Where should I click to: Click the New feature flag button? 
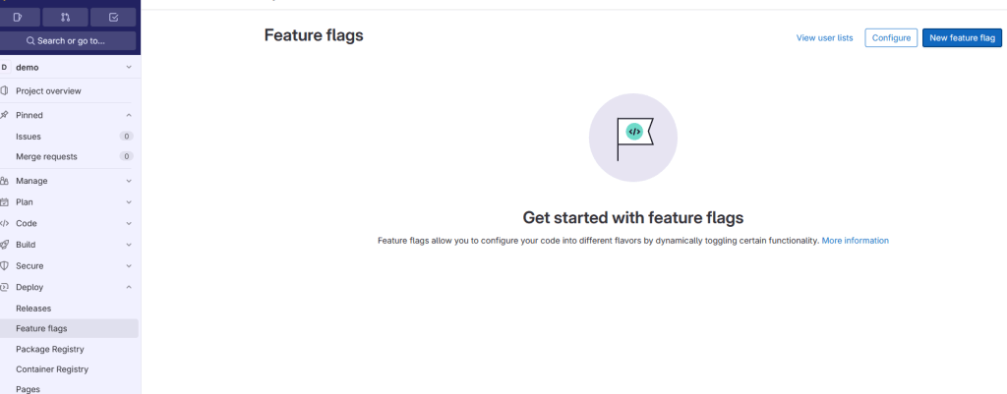[962, 37]
